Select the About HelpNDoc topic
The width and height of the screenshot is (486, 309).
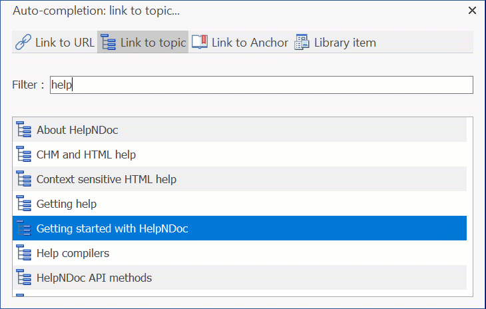pyautogui.click(x=240, y=130)
